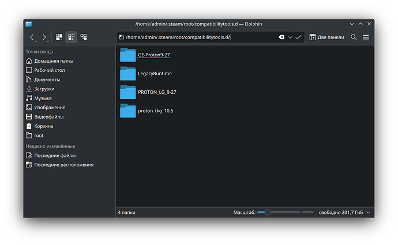The height and width of the screenshot is (245, 398).
Task: Click the 4 папки status text
Action: (126, 212)
